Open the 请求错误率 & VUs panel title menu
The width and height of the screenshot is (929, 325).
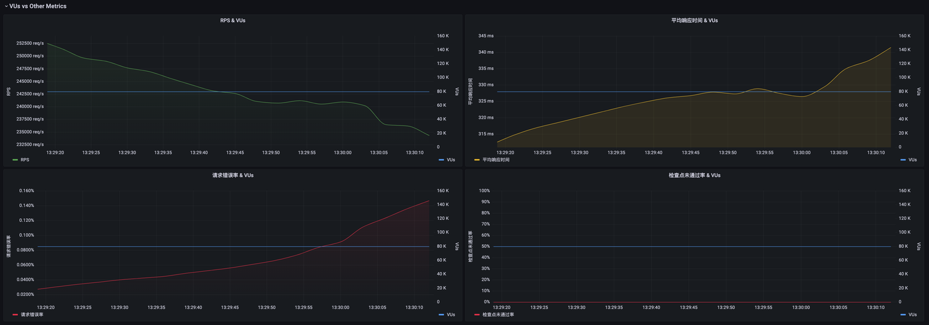point(233,175)
